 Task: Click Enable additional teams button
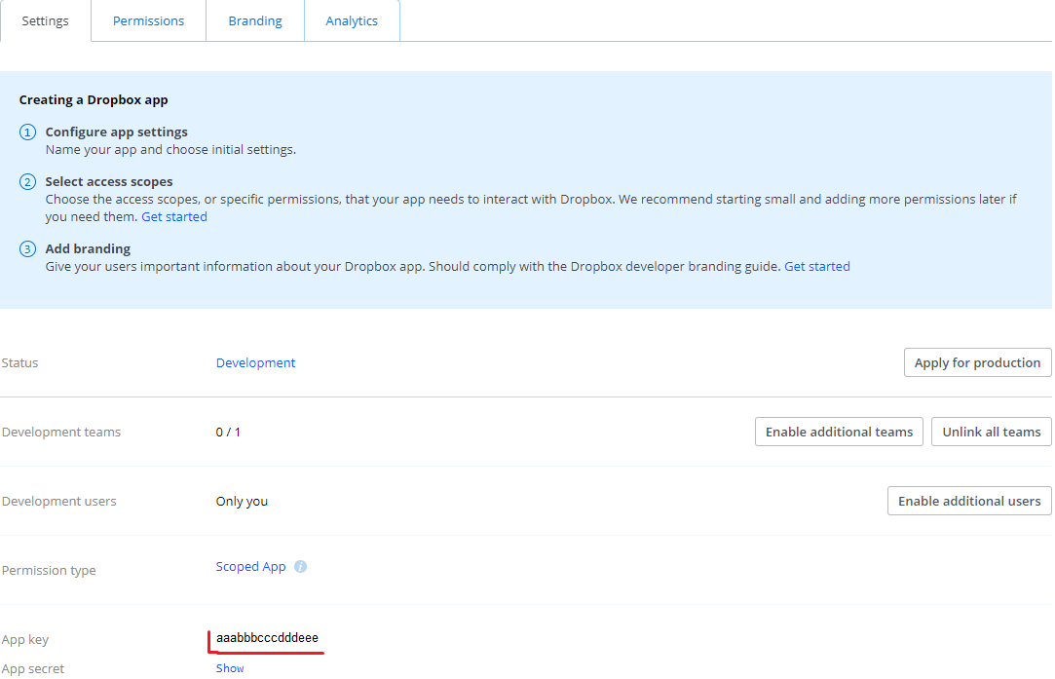(839, 432)
